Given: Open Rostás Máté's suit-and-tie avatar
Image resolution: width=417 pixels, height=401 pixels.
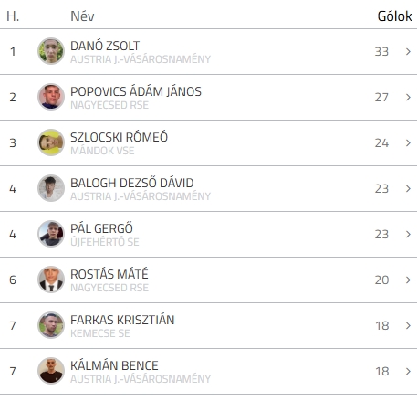Looking at the screenshot, I should click(51, 280).
